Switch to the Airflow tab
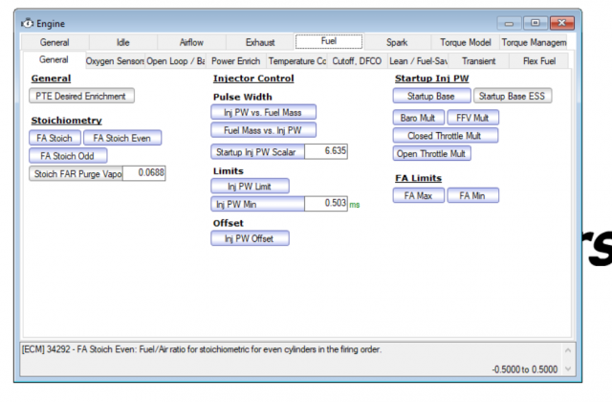The height and width of the screenshot is (402, 612). (x=191, y=42)
